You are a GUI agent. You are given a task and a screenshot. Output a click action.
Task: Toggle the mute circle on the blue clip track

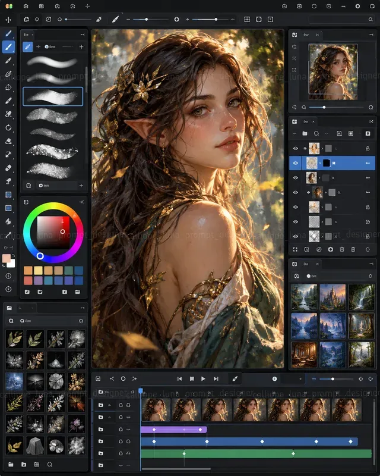(x=121, y=441)
